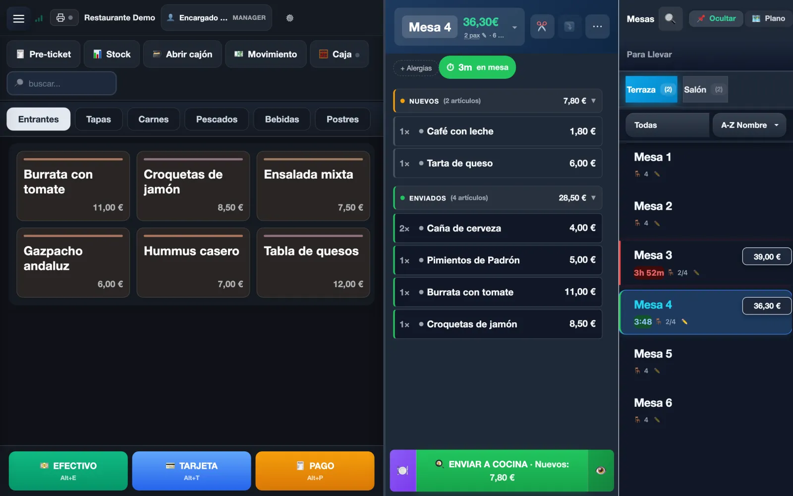Pay with the EFECTIVO cash button
793x496 pixels.
tap(68, 471)
